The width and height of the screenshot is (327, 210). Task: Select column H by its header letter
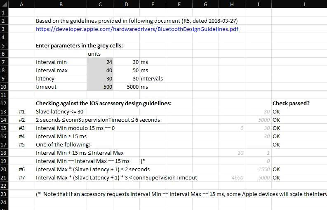click(x=231, y=4)
